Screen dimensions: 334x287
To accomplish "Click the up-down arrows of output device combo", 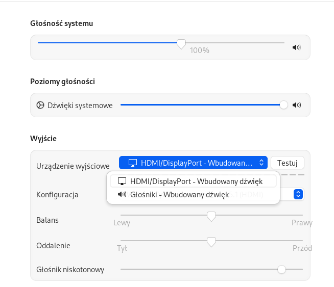I will [x=261, y=163].
